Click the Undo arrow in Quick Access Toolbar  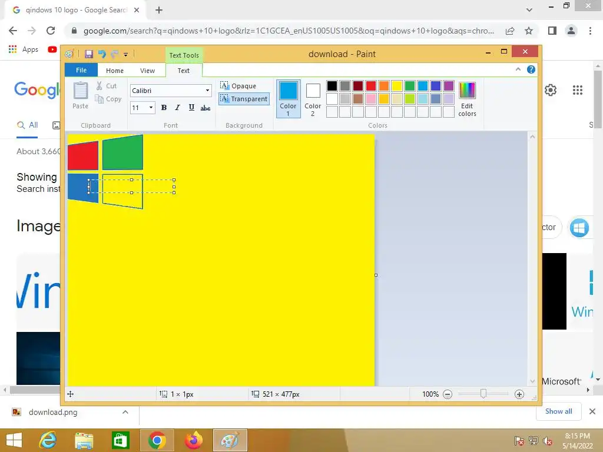click(x=102, y=54)
